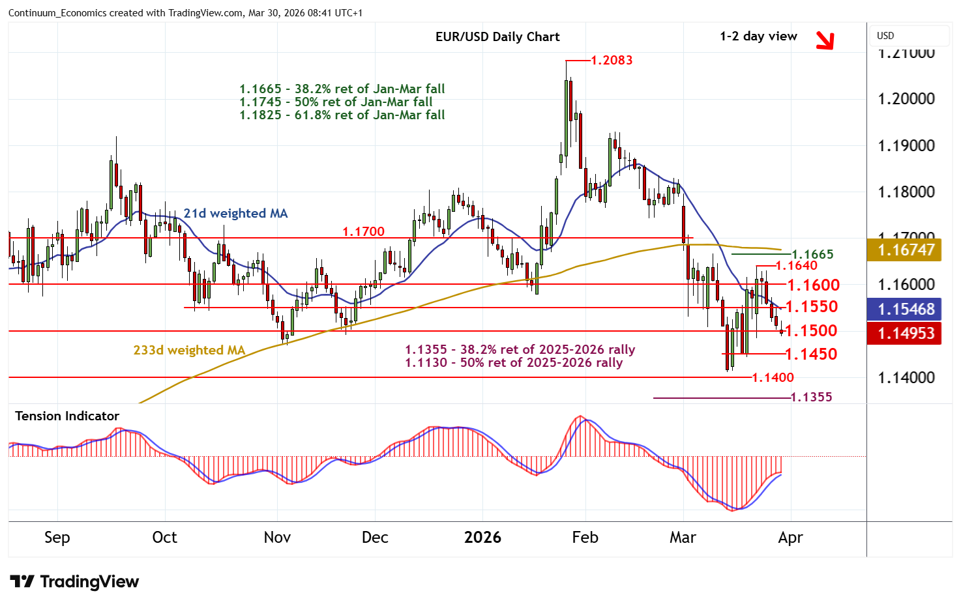Select the blue 1.15468 price tag
This screenshot has width=961, height=606.
[x=906, y=309]
